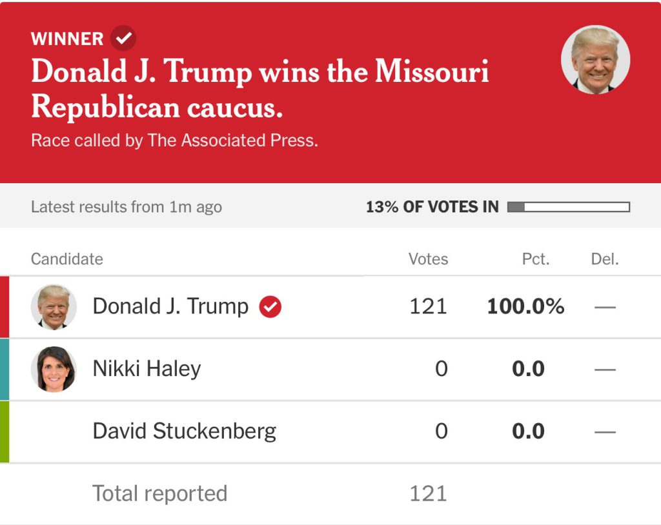Click the red checkmark next to Donald J. Trump
Screen dimensions: 661x525
click(x=270, y=307)
